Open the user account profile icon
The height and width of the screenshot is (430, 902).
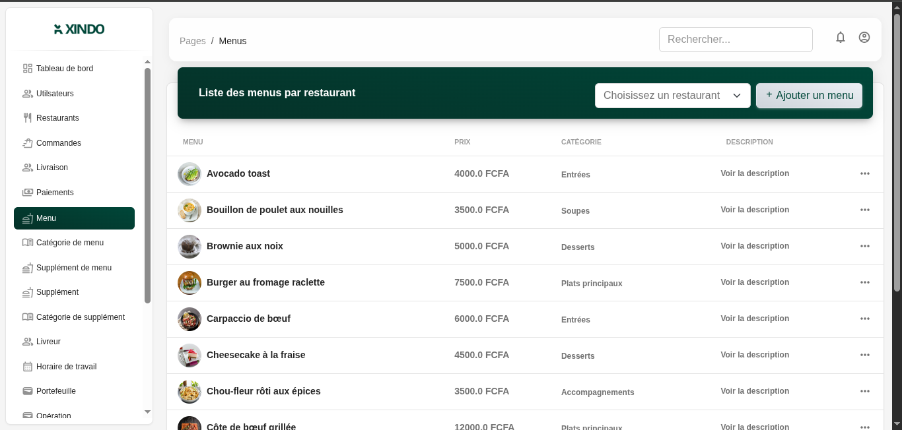pos(864,38)
